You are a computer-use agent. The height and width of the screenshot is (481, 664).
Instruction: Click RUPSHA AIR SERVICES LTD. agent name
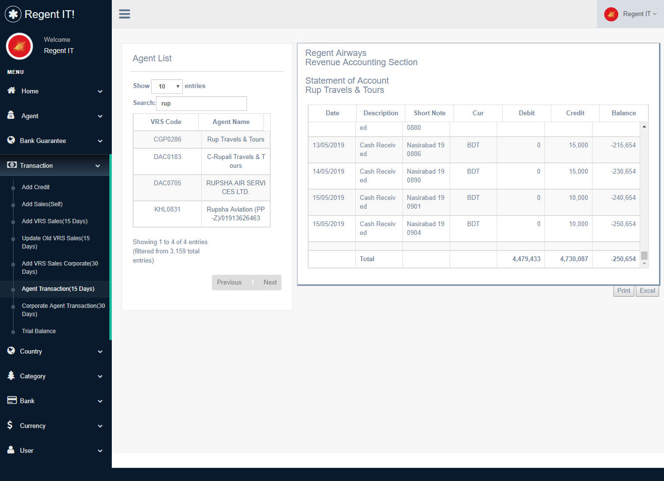point(236,188)
